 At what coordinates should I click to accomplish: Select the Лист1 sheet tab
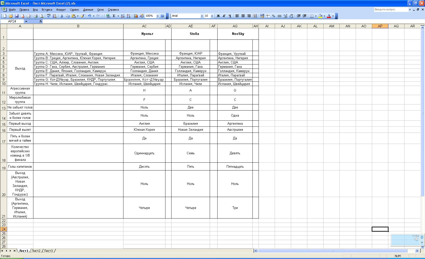point(24,251)
